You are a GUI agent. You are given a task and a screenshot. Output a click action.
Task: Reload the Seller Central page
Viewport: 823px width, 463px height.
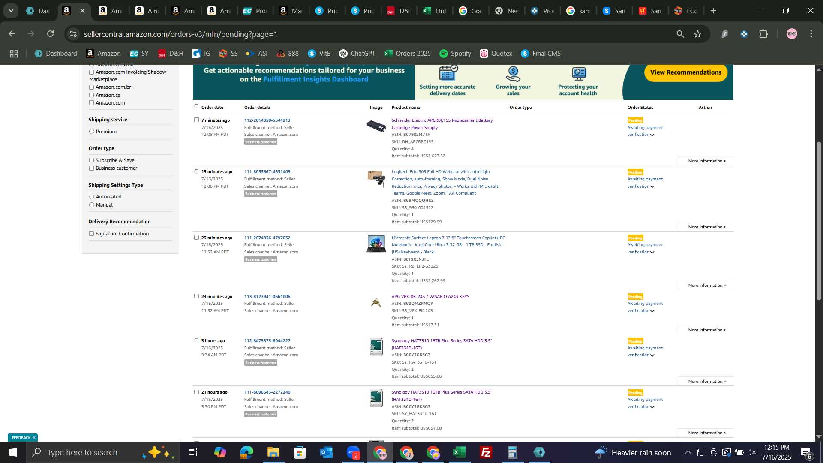(51, 34)
